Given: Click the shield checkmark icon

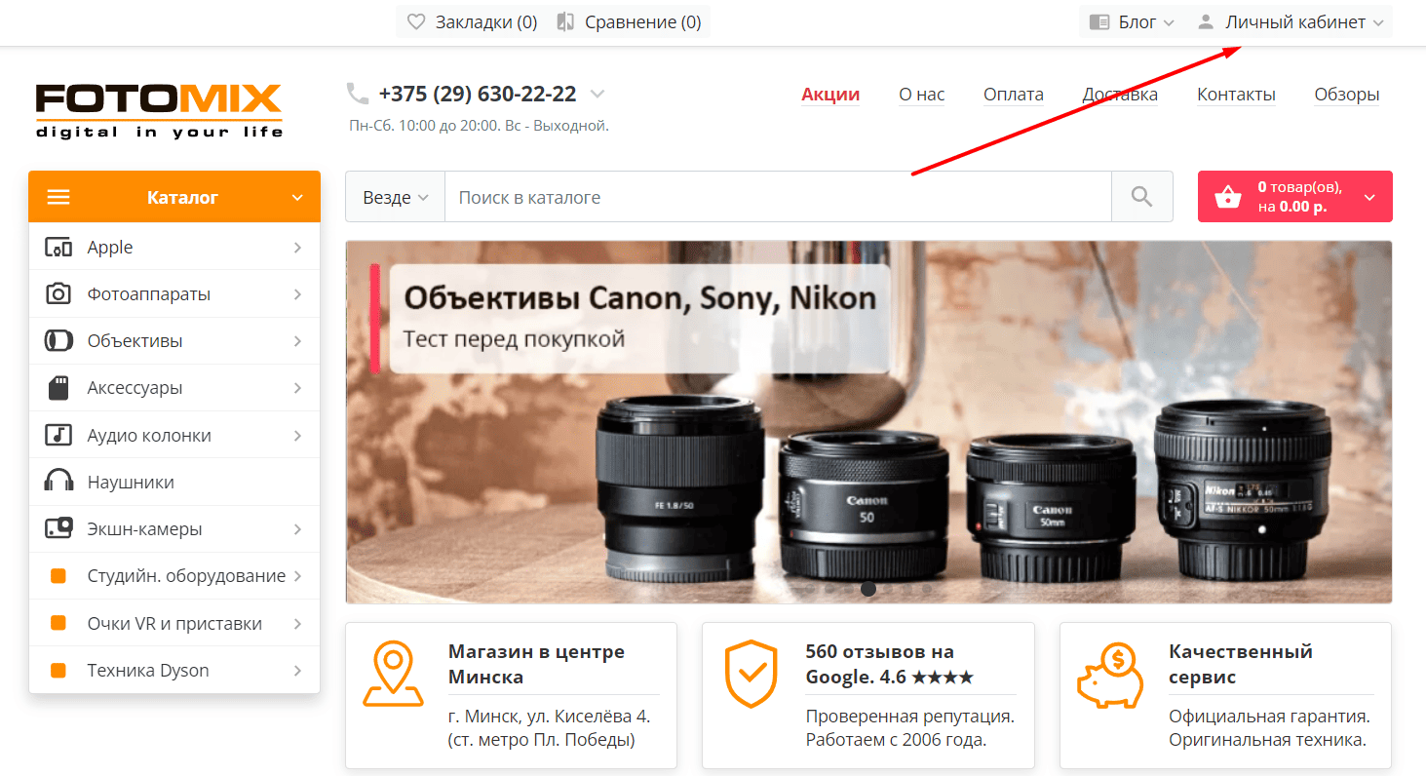Looking at the screenshot, I should pyautogui.click(x=751, y=674).
